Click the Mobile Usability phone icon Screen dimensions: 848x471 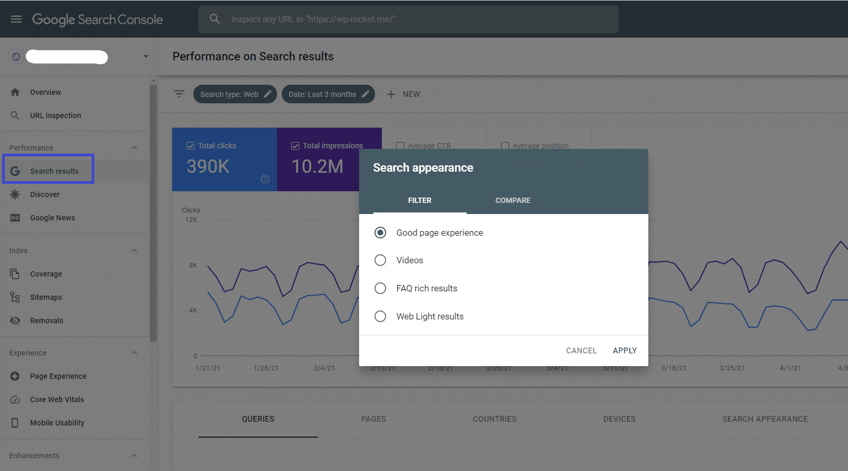pos(15,423)
